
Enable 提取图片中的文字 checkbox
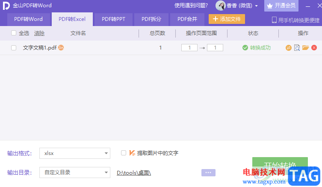(x=124, y=153)
